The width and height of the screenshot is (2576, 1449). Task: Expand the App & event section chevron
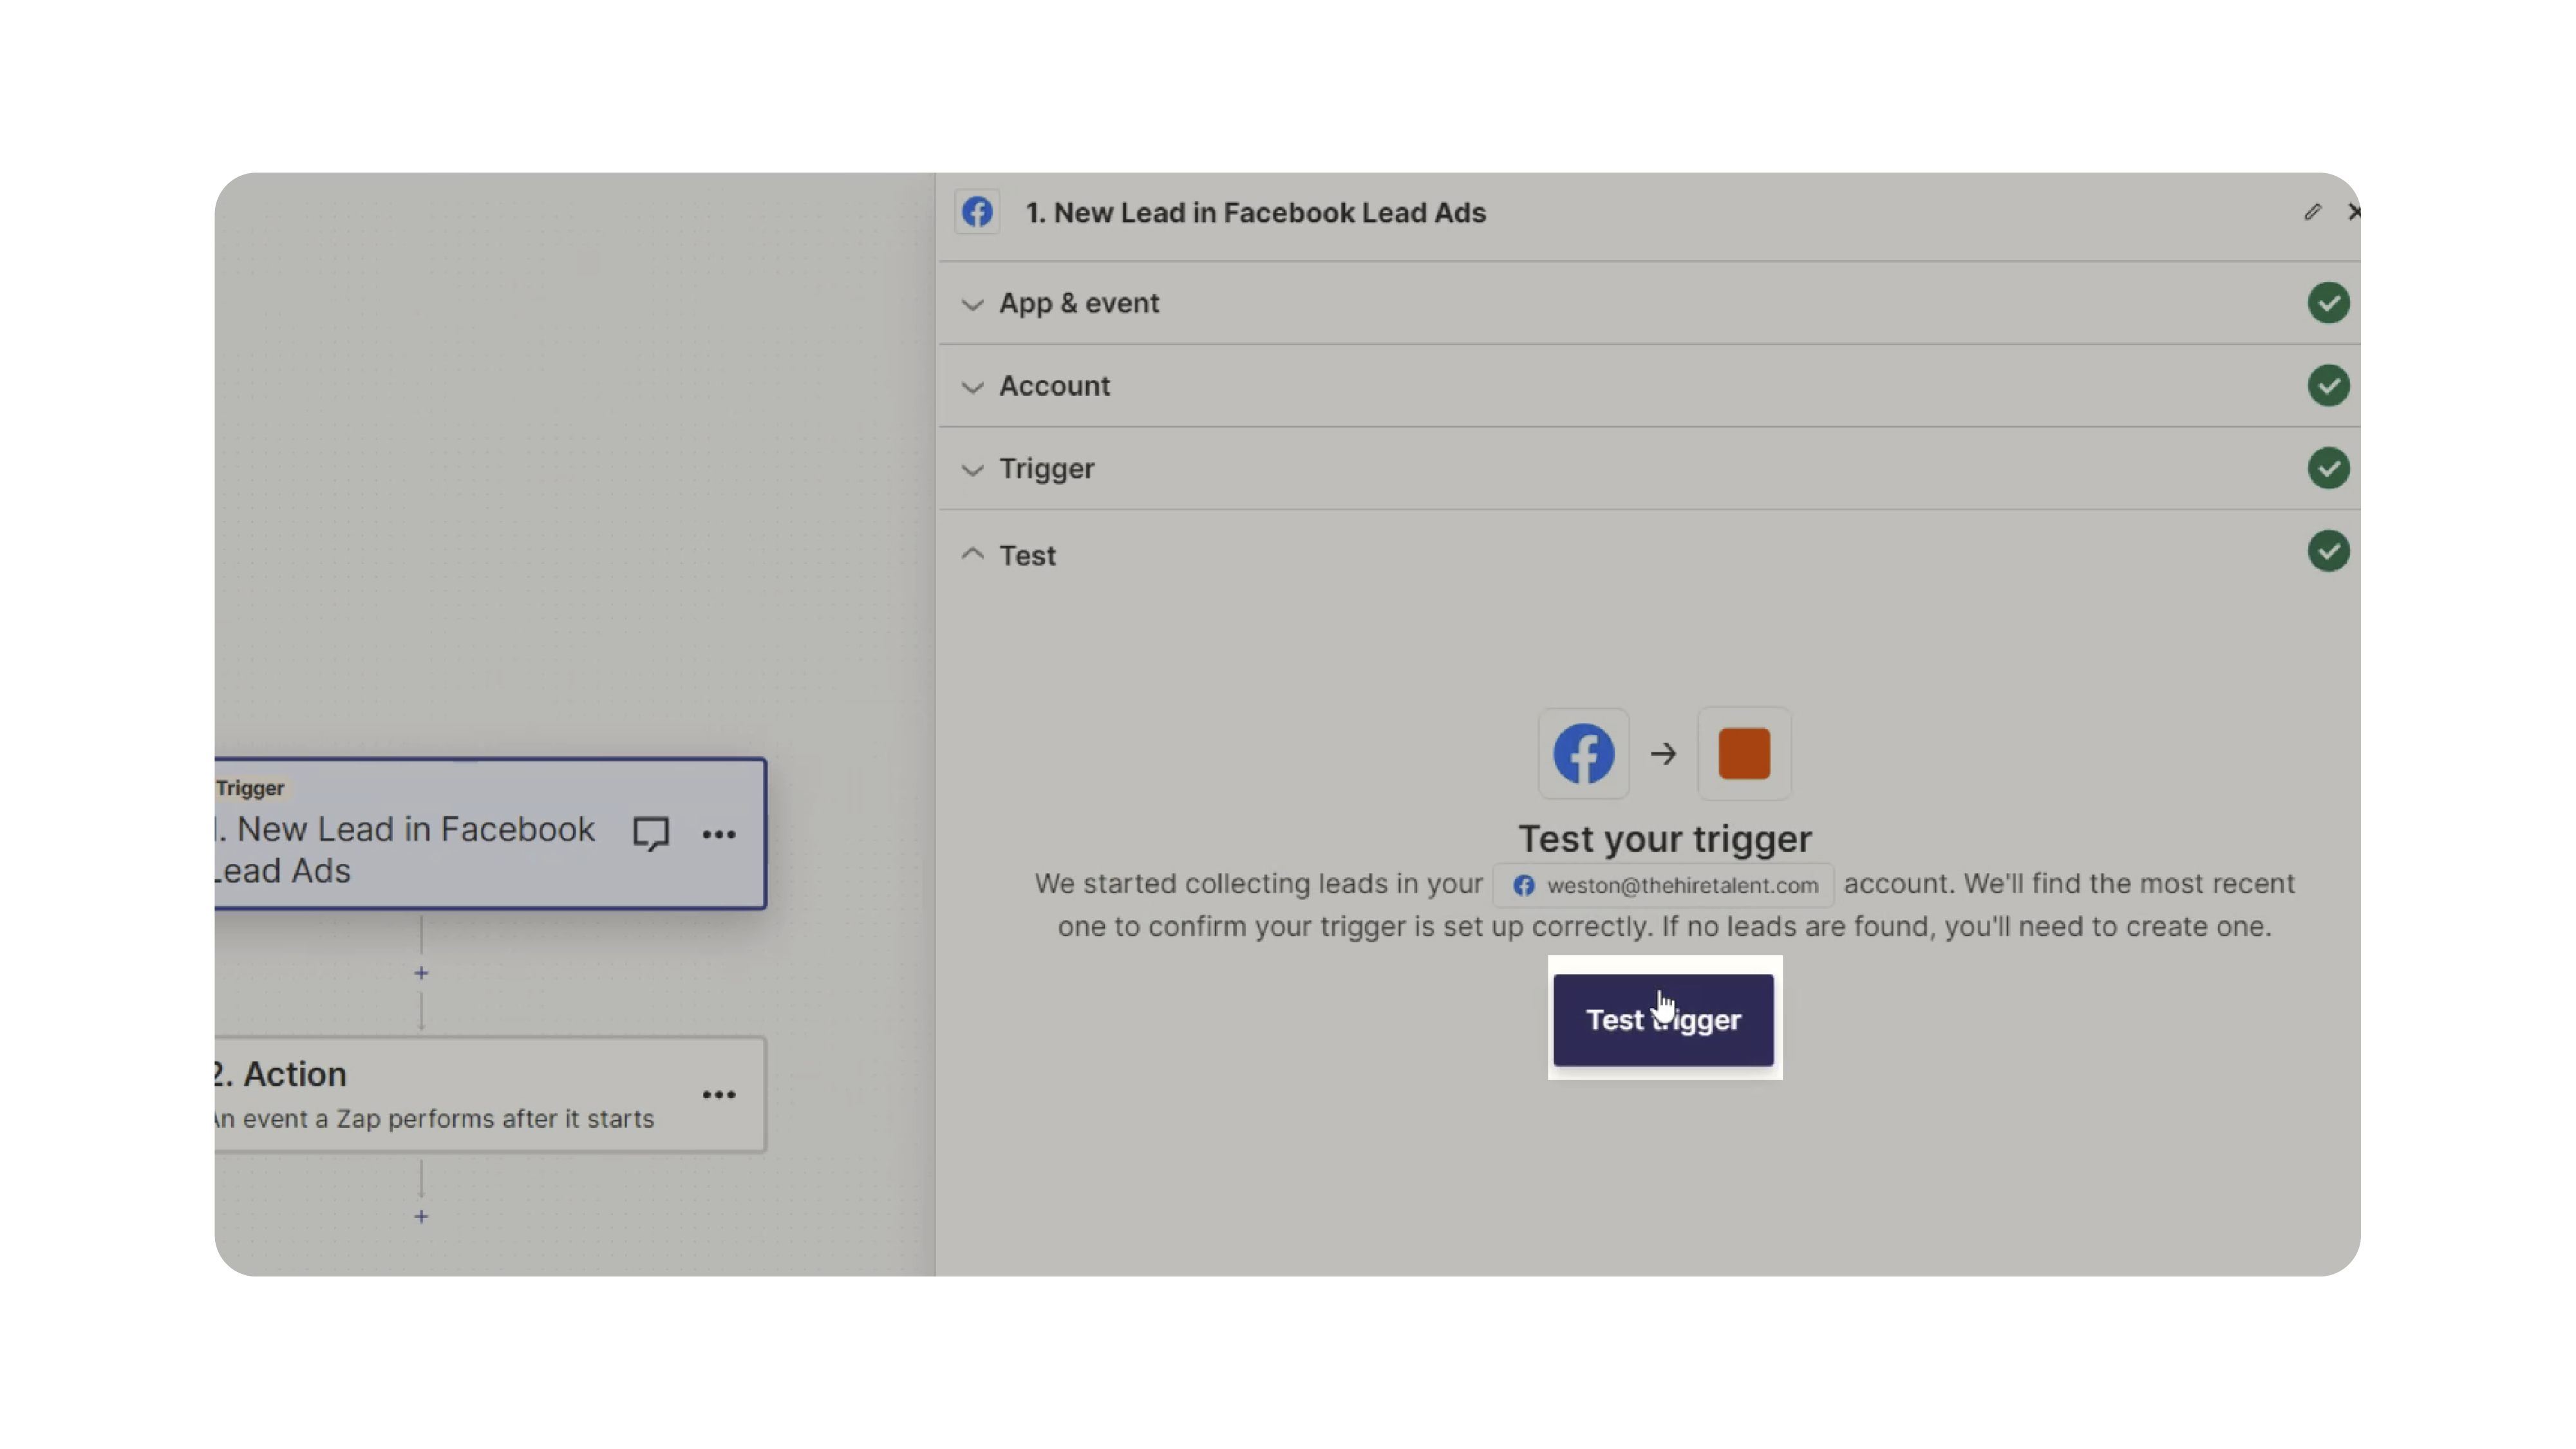972,304
